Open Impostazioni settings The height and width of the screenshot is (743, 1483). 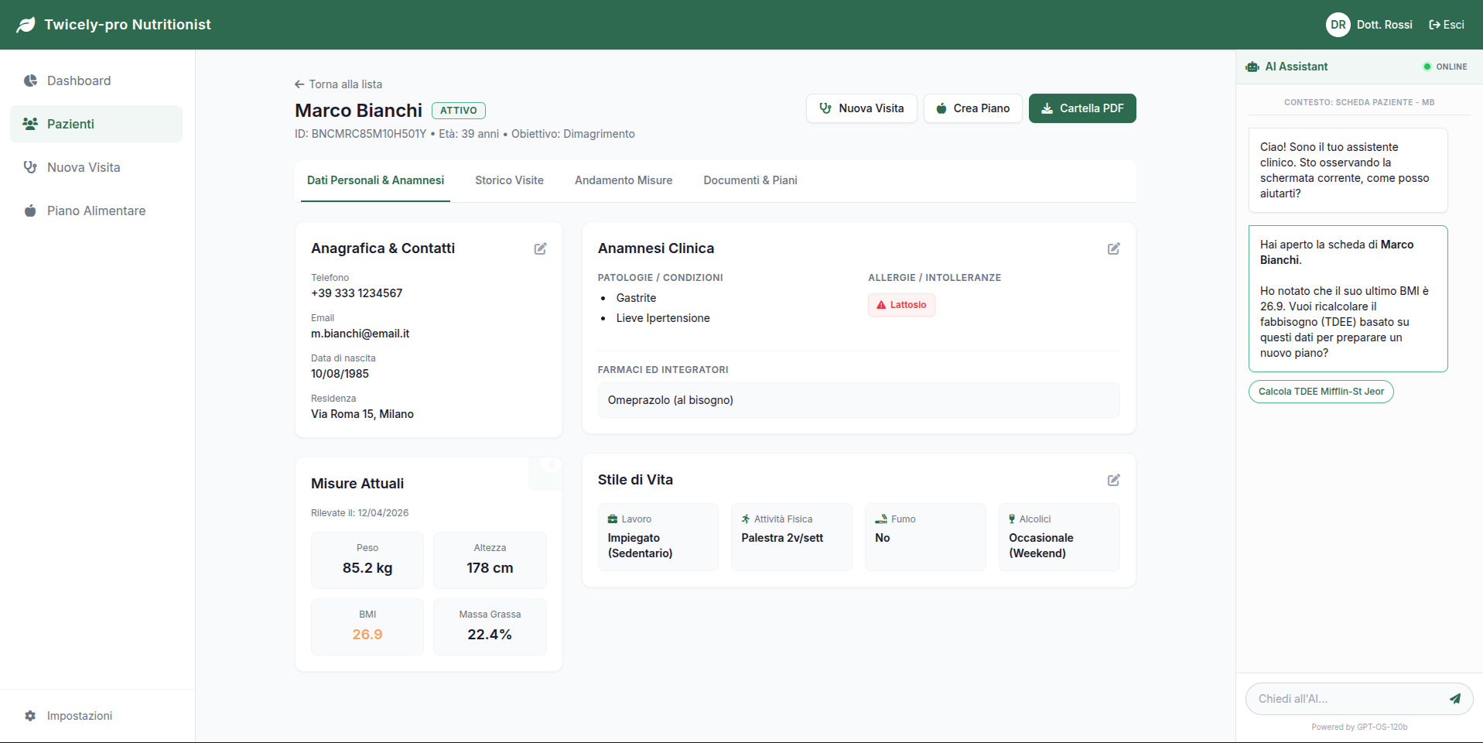[x=79, y=716]
